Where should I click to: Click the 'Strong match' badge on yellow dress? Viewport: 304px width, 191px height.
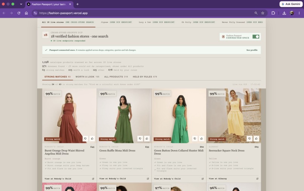217,139
